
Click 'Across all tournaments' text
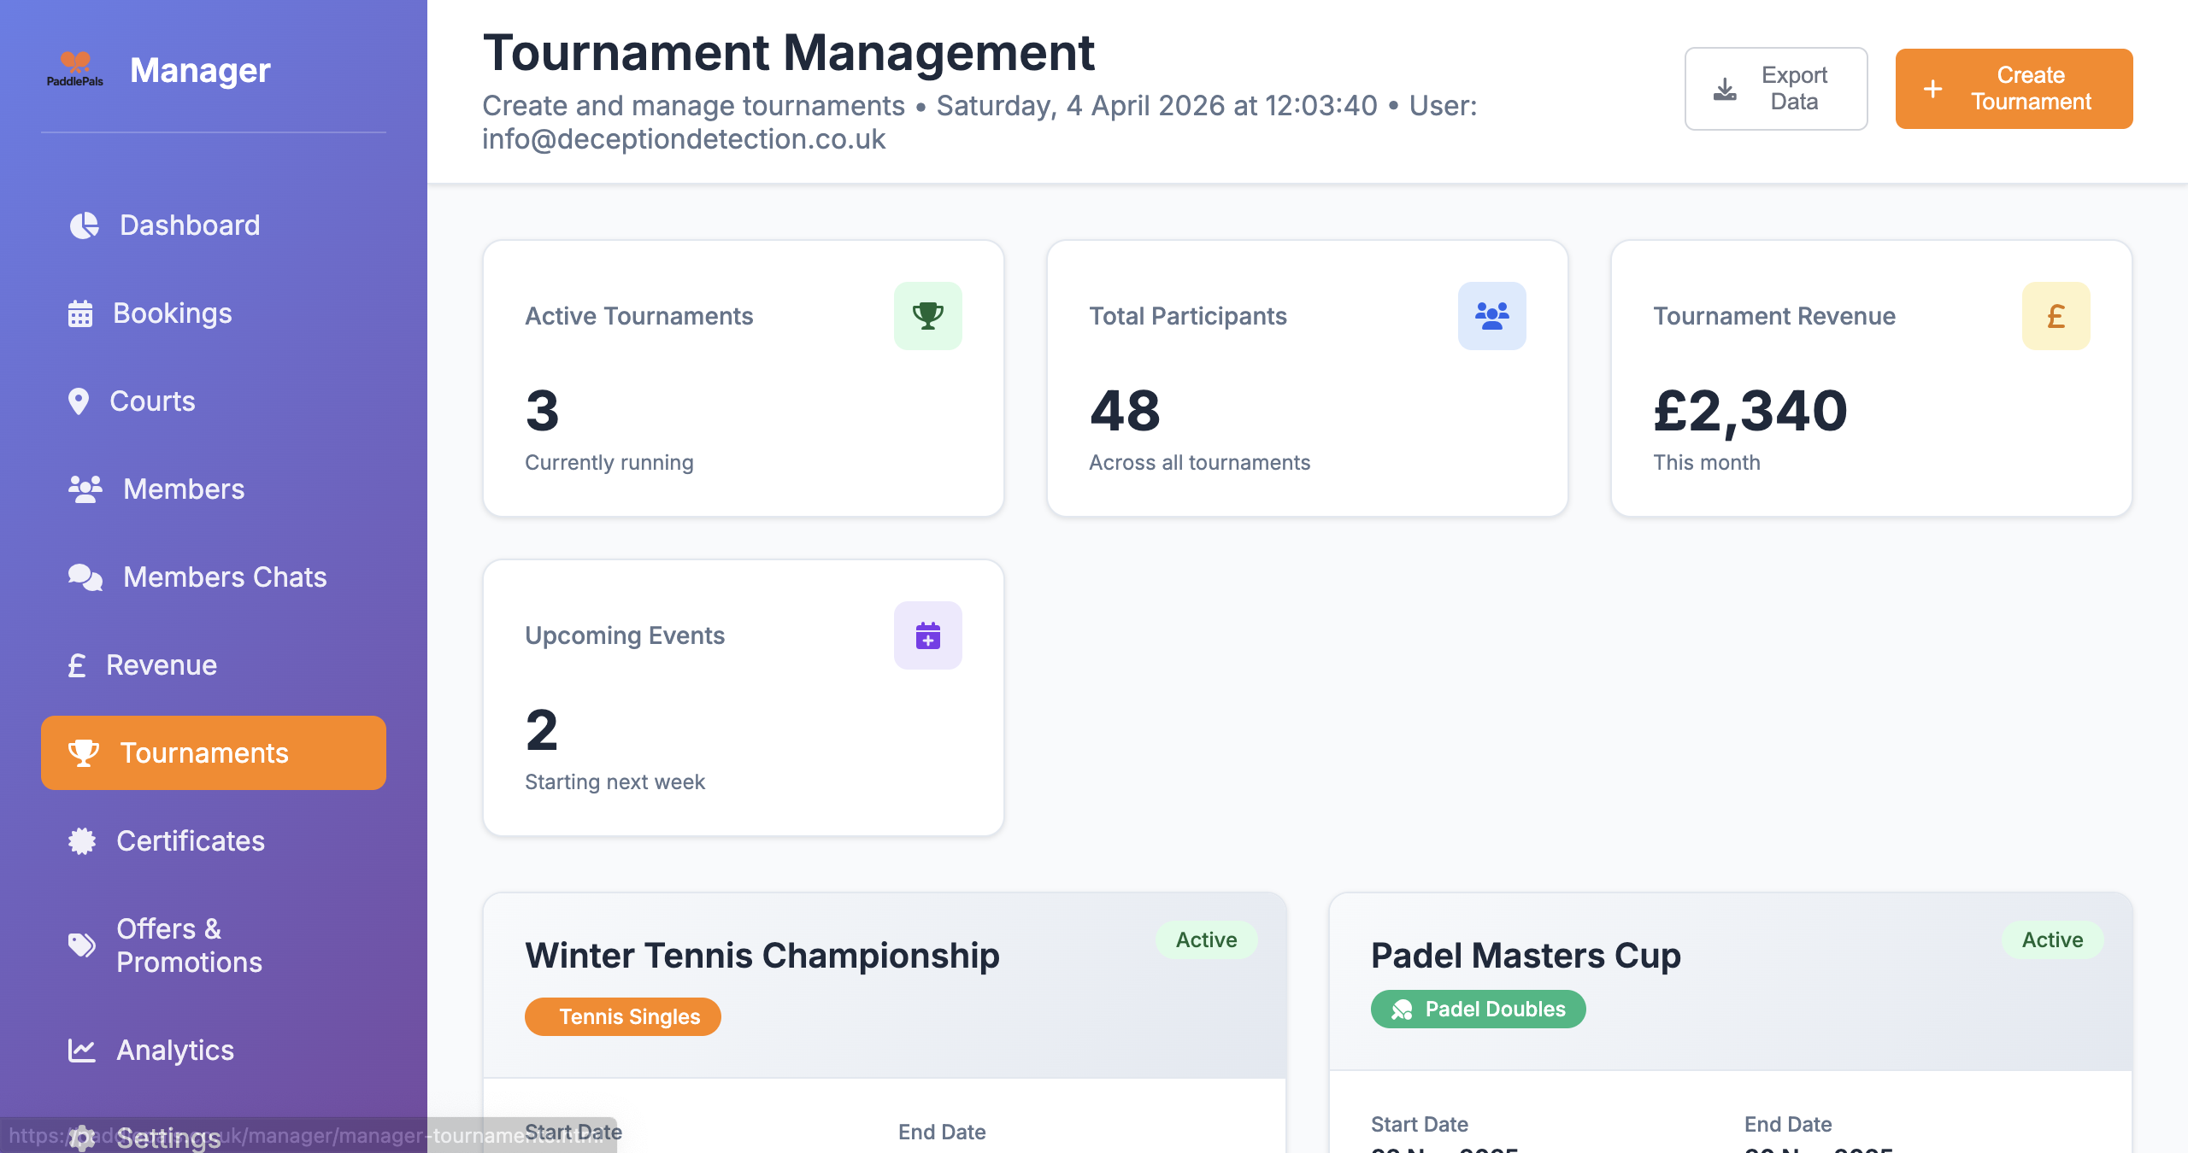pyautogui.click(x=1200, y=462)
